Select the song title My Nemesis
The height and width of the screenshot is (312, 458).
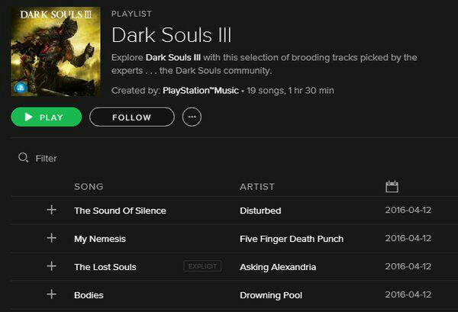click(99, 239)
